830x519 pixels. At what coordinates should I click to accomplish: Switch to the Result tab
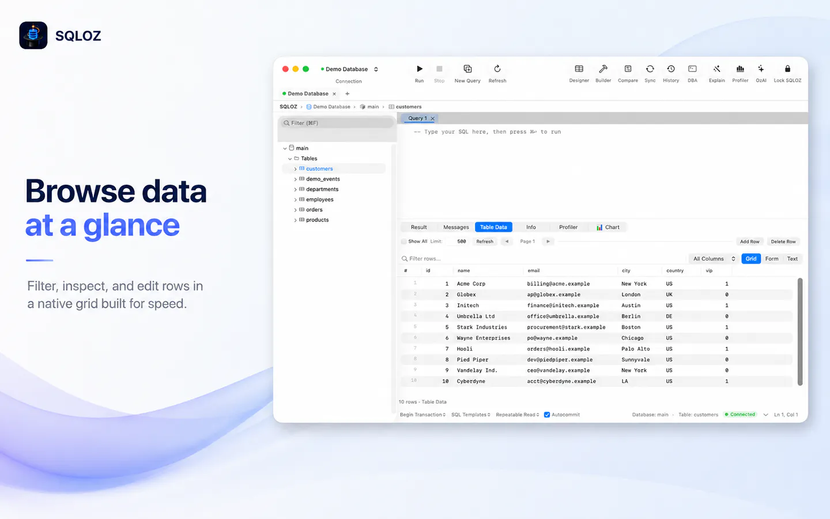coord(419,227)
